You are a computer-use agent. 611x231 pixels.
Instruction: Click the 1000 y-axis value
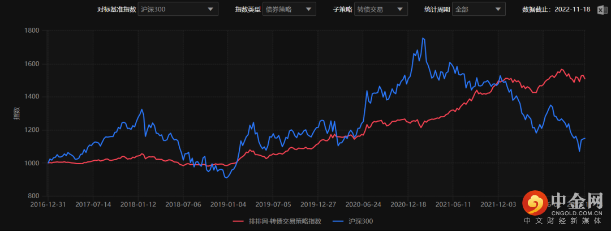(x=32, y=163)
